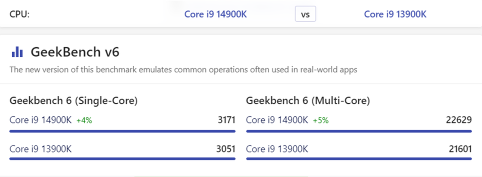Open the Core i9 14900K header link

point(216,15)
